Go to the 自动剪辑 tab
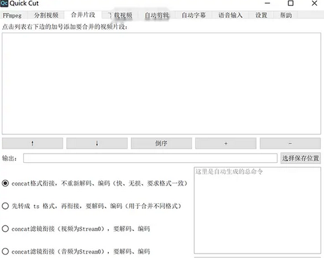Image resolution: width=324 pixels, height=258 pixels. point(157,15)
